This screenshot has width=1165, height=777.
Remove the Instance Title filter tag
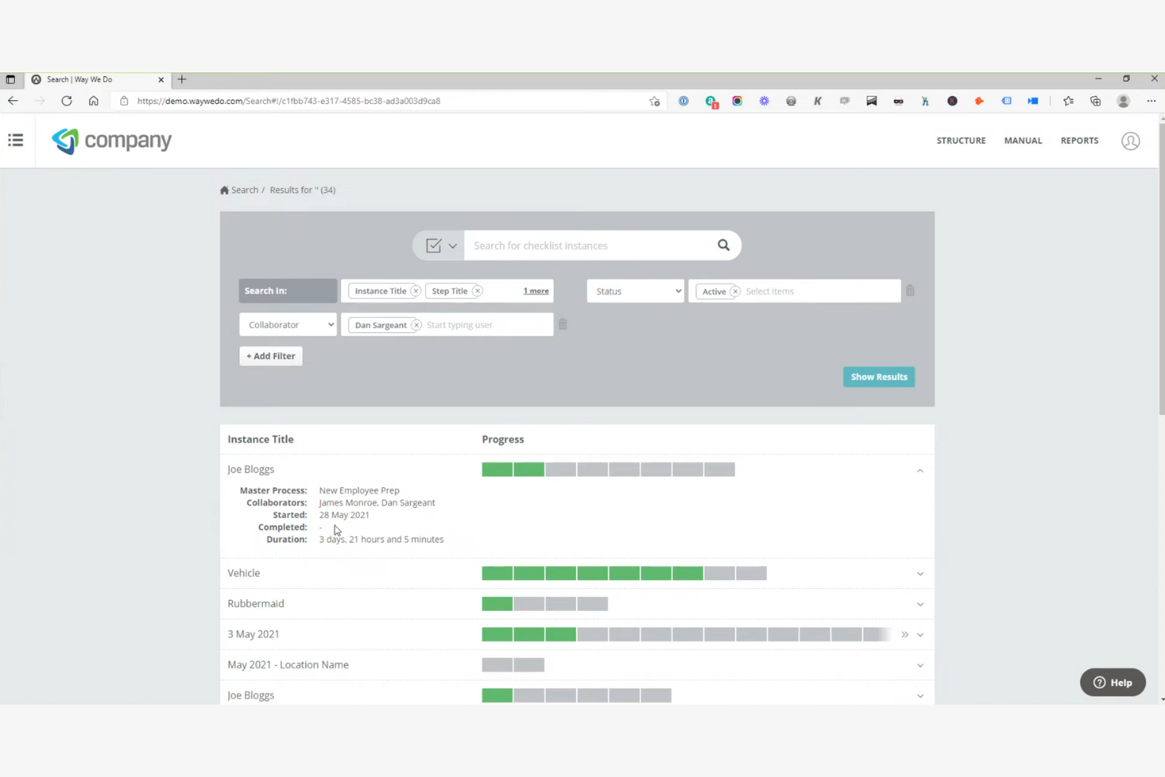[x=416, y=290]
